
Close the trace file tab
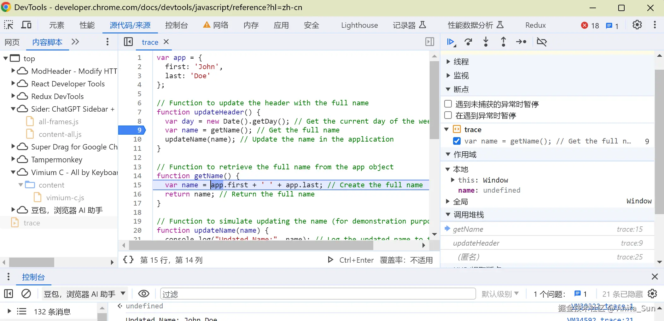pos(166,42)
